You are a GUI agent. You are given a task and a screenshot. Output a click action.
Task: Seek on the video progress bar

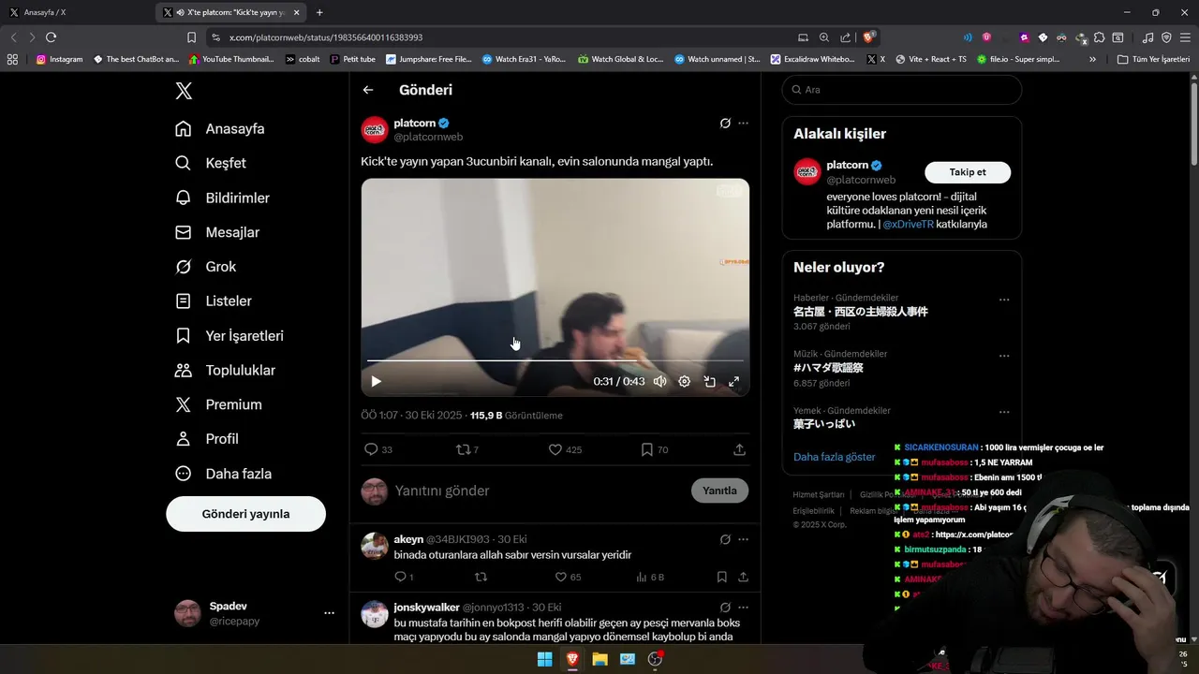click(555, 360)
